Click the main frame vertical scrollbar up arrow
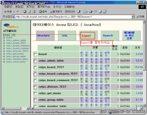 coord(144,22)
